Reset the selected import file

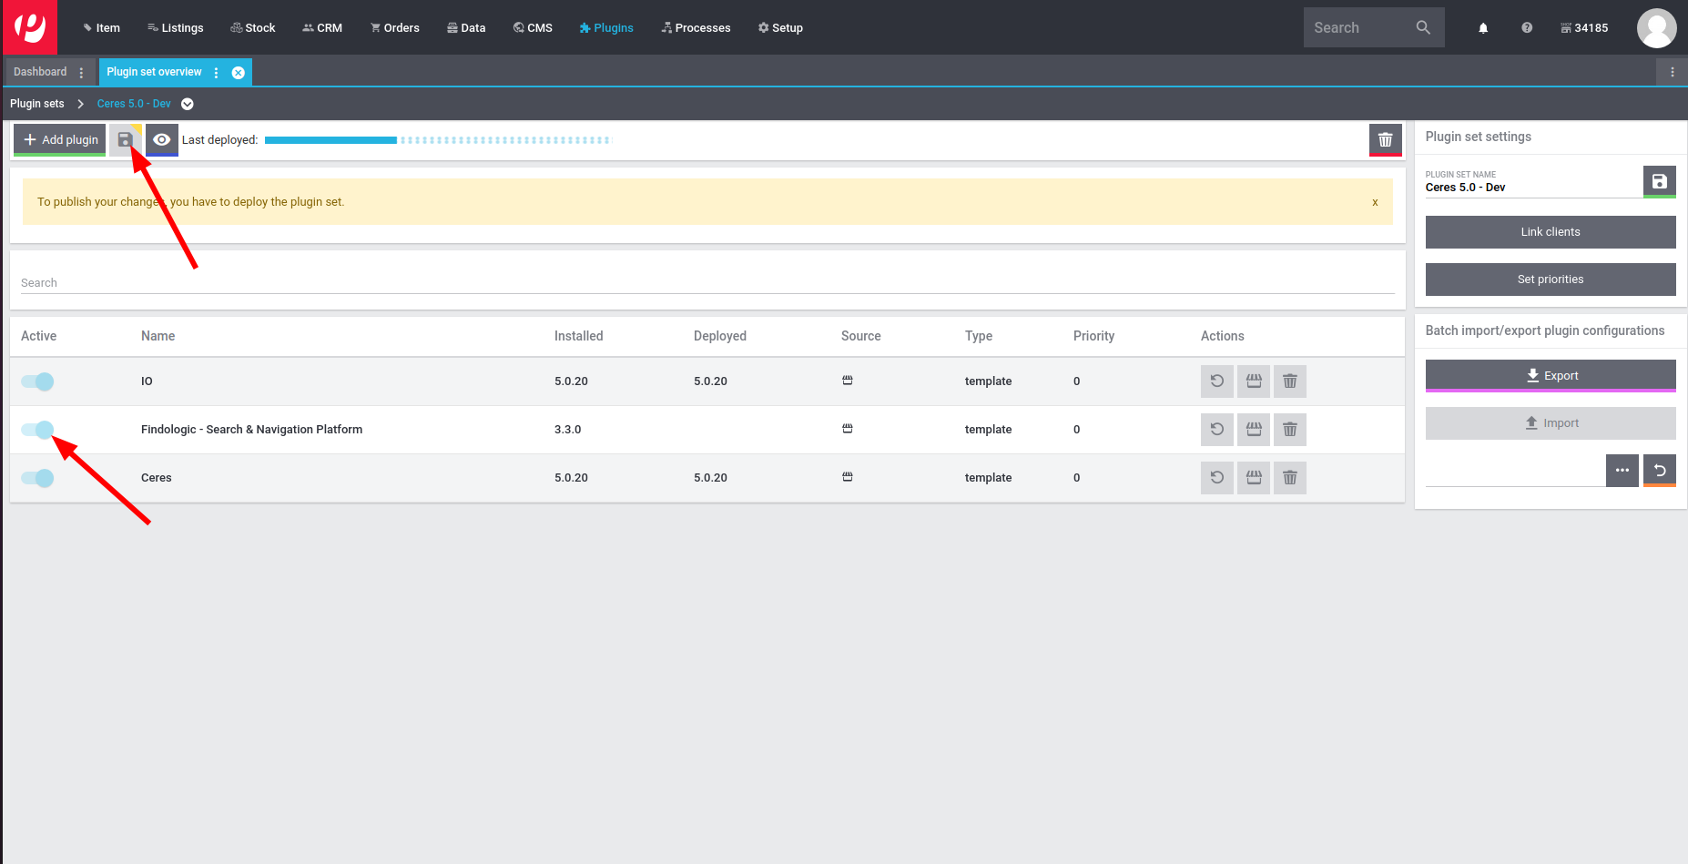coord(1660,471)
